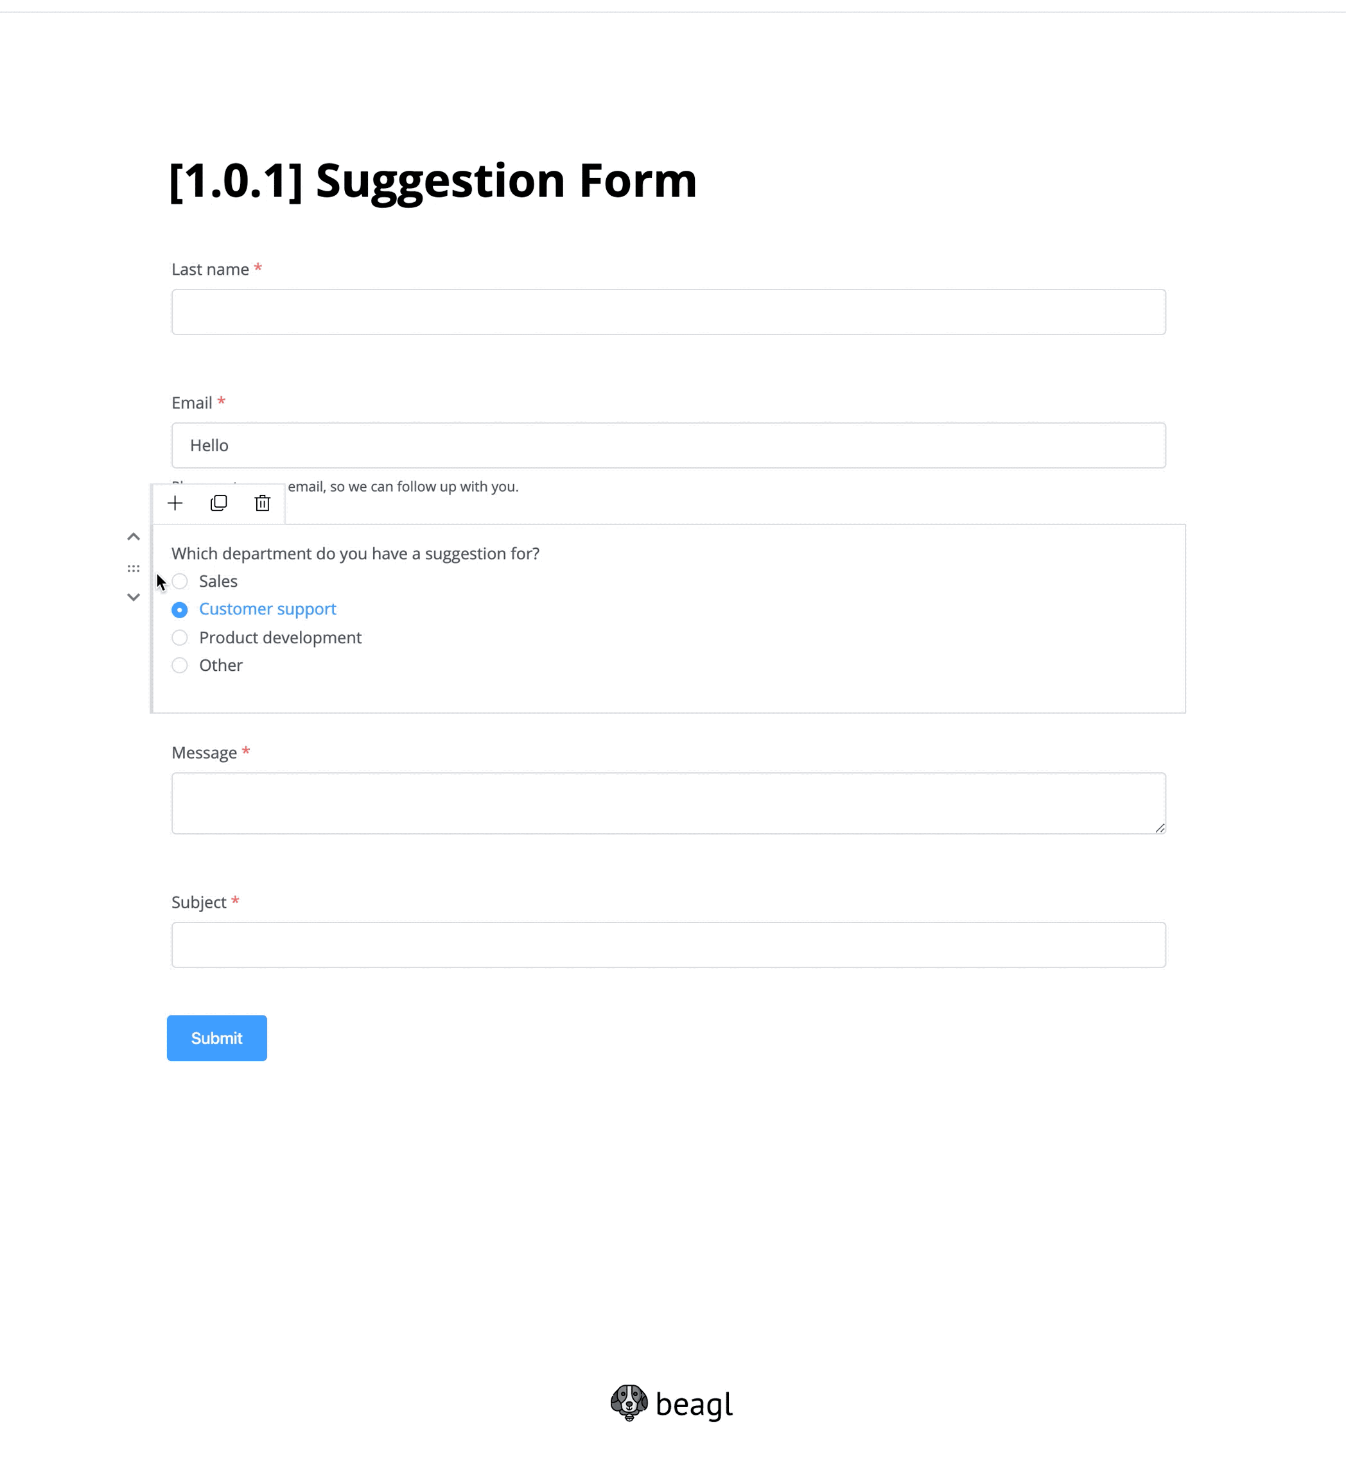Click the Customer support radio button
The width and height of the screenshot is (1346, 1479).
179,609
